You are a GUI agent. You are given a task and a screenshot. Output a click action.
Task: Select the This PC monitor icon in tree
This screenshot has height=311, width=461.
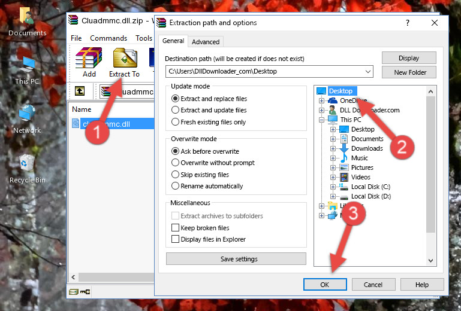click(333, 120)
